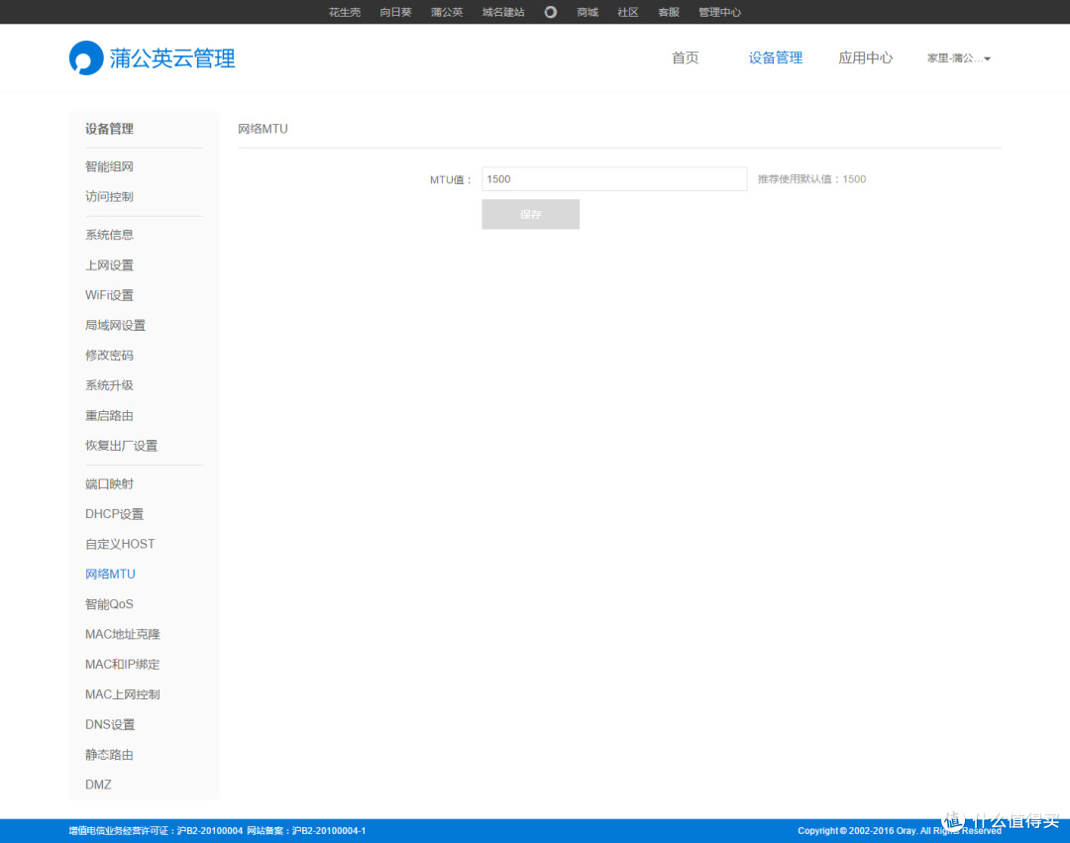Open 社区 in top bar

[628, 12]
